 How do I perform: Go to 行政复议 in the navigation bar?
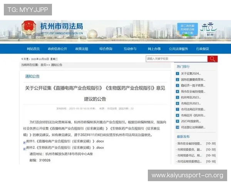pyautogui.click(x=203, y=49)
